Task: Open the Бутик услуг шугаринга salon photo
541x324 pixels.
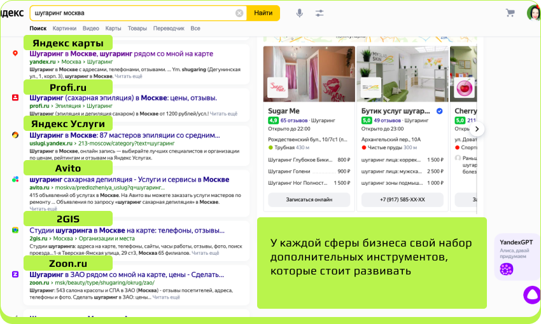Action: point(403,74)
